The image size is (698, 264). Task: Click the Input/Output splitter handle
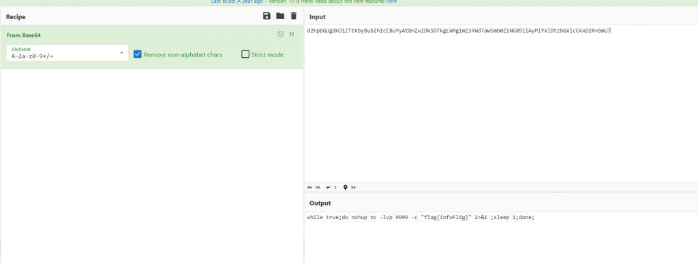point(558,192)
